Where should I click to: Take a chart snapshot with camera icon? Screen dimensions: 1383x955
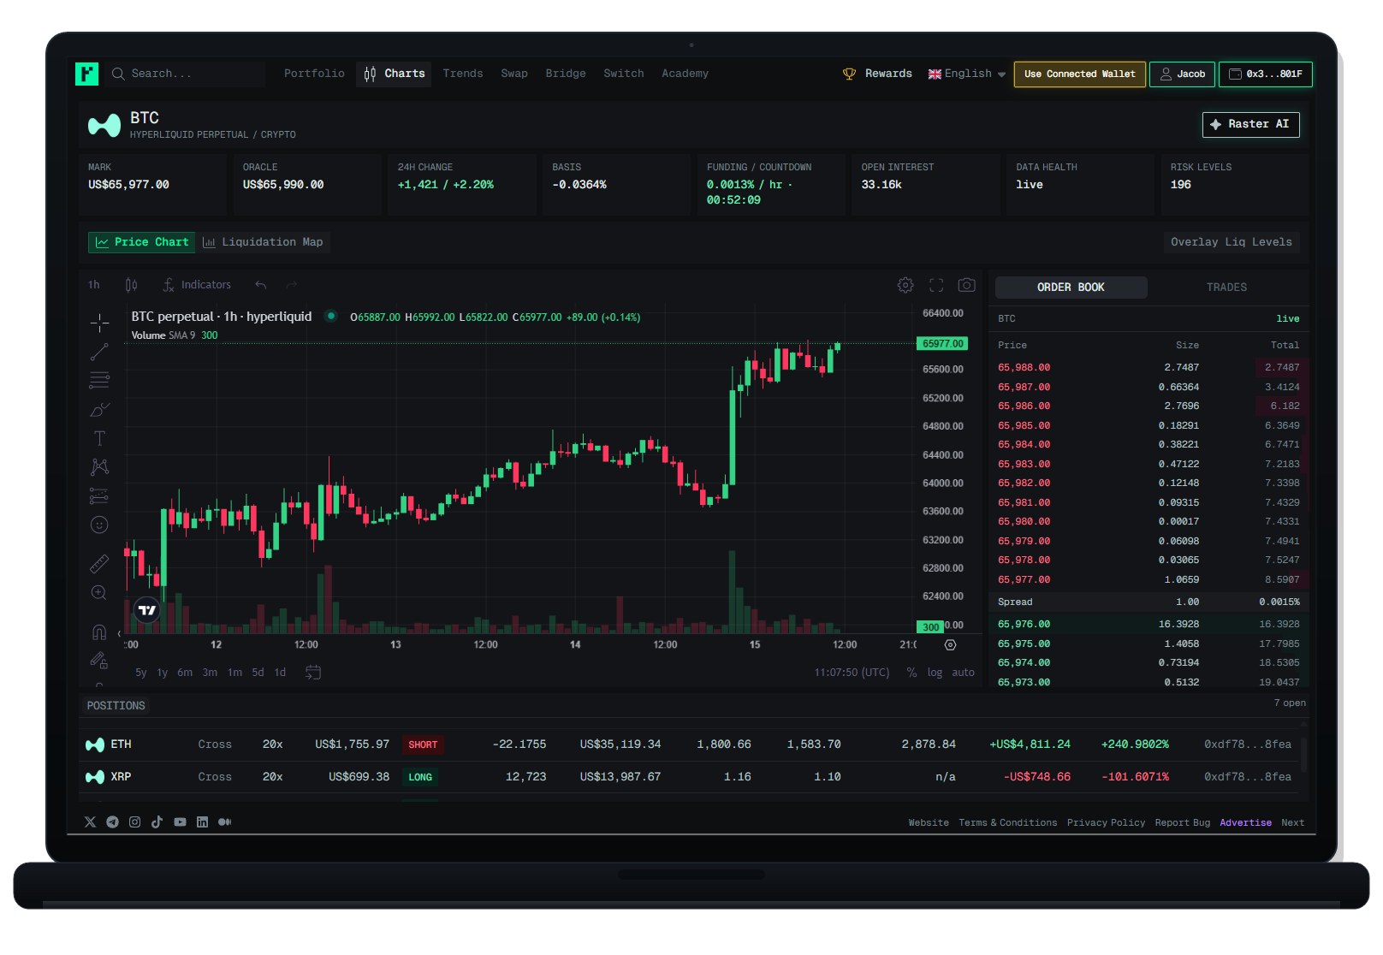(966, 285)
